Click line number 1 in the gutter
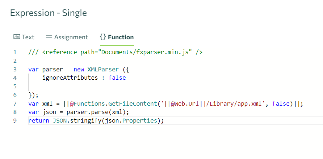Screen dimensions: 323x159 click(x=15, y=52)
